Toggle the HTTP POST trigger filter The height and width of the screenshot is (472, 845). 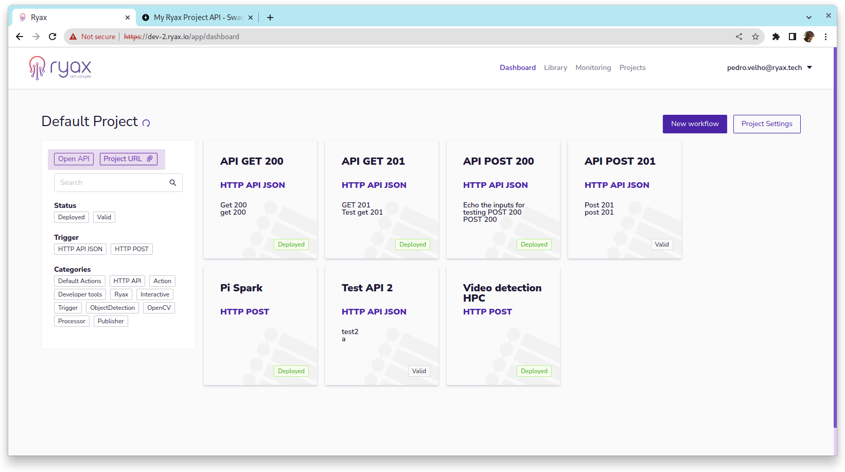[x=131, y=249]
